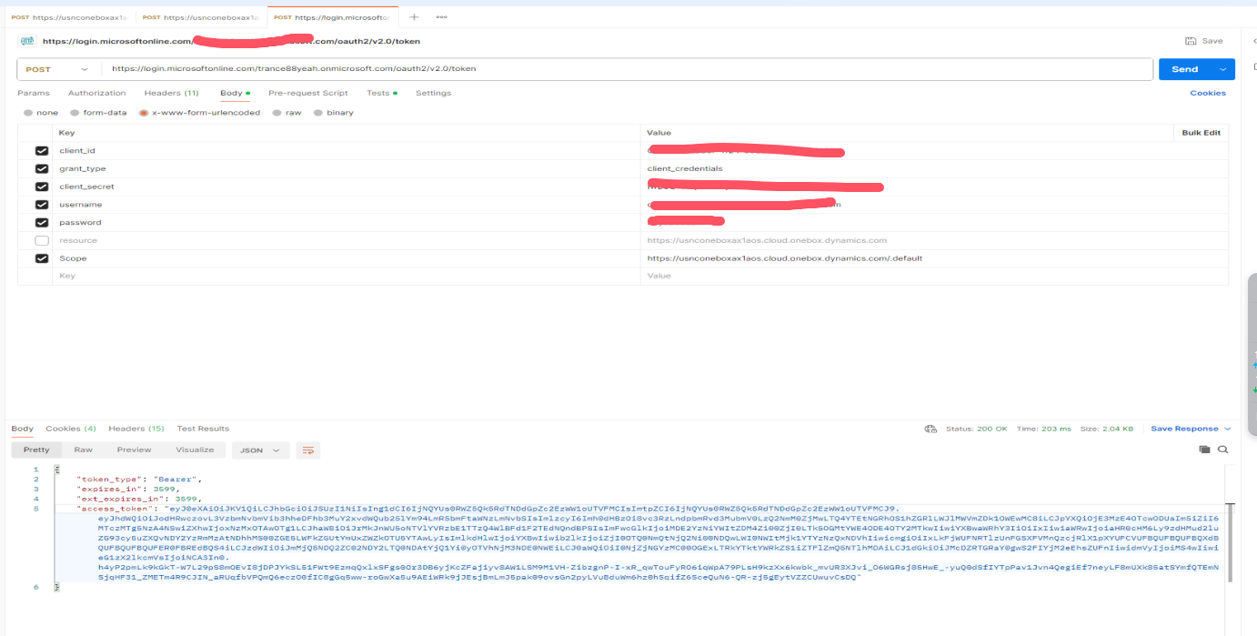This screenshot has height=636, width=1257.
Task: Open the Authorization tab
Action: 97,93
